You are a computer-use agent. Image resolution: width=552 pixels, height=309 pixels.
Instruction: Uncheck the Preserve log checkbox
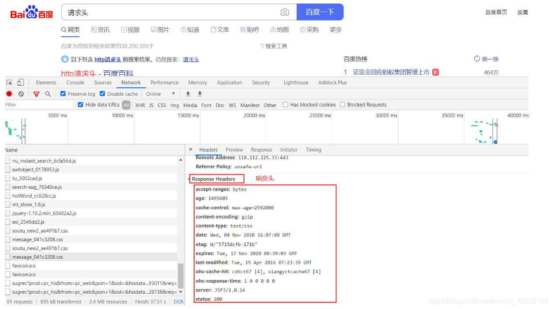point(63,94)
